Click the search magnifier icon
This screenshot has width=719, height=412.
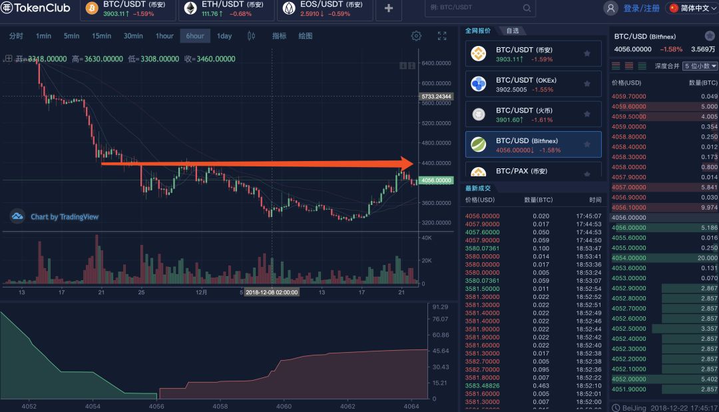click(527, 8)
